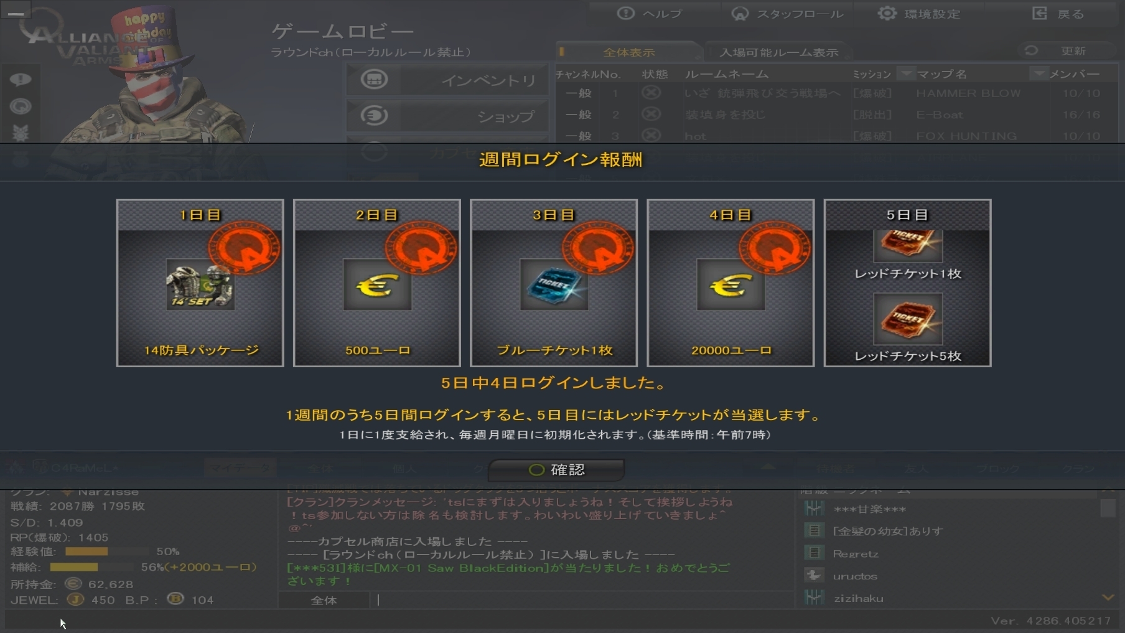This screenshot has height=633, width=1125.
Task: Switch to 入場可能ルーム表示 tab
Action: (x=778, y=52)
